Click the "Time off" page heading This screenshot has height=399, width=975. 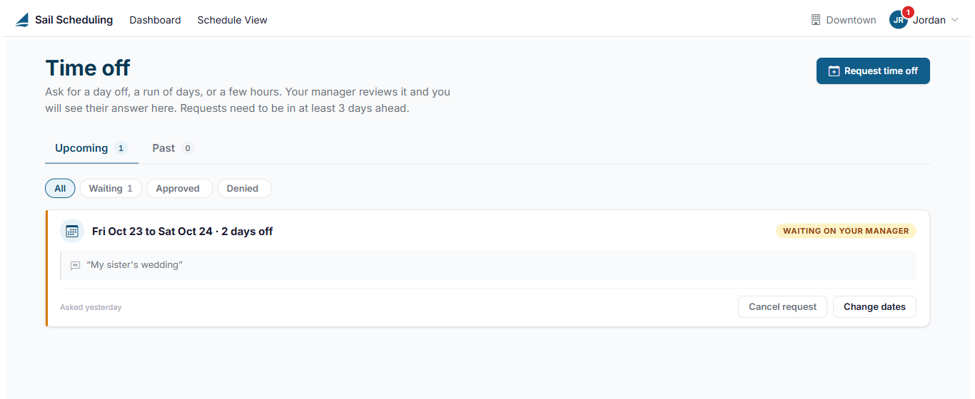pyautogui.click(x=88, y=68)
